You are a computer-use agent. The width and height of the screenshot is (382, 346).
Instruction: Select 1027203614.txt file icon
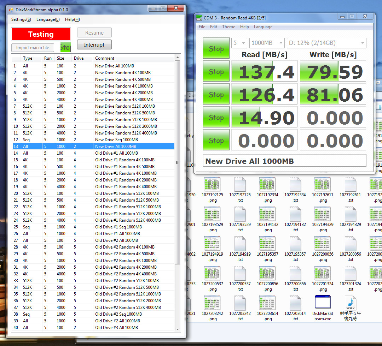[x=295, y=303]
